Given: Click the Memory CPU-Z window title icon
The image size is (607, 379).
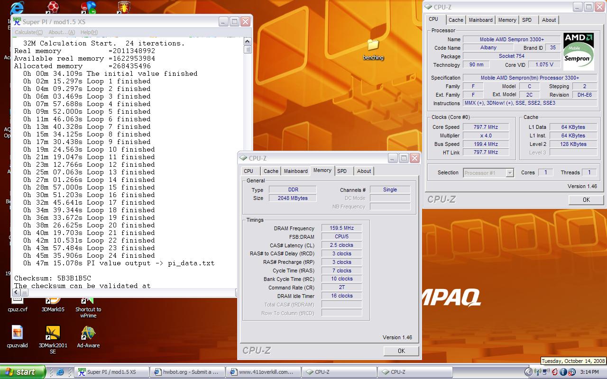Looking at the screenshot, I should [243, 158].
